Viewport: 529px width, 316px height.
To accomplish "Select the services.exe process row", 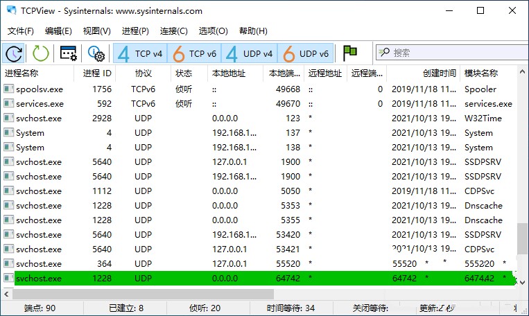I will 259,103.
